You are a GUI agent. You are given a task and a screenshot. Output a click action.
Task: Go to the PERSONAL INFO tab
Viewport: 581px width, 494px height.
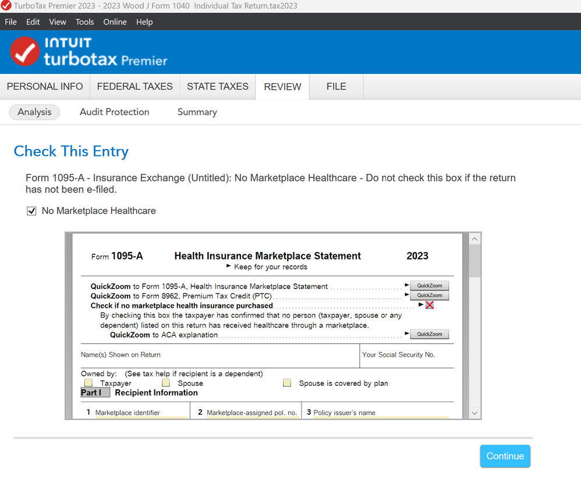coord(45,86)
